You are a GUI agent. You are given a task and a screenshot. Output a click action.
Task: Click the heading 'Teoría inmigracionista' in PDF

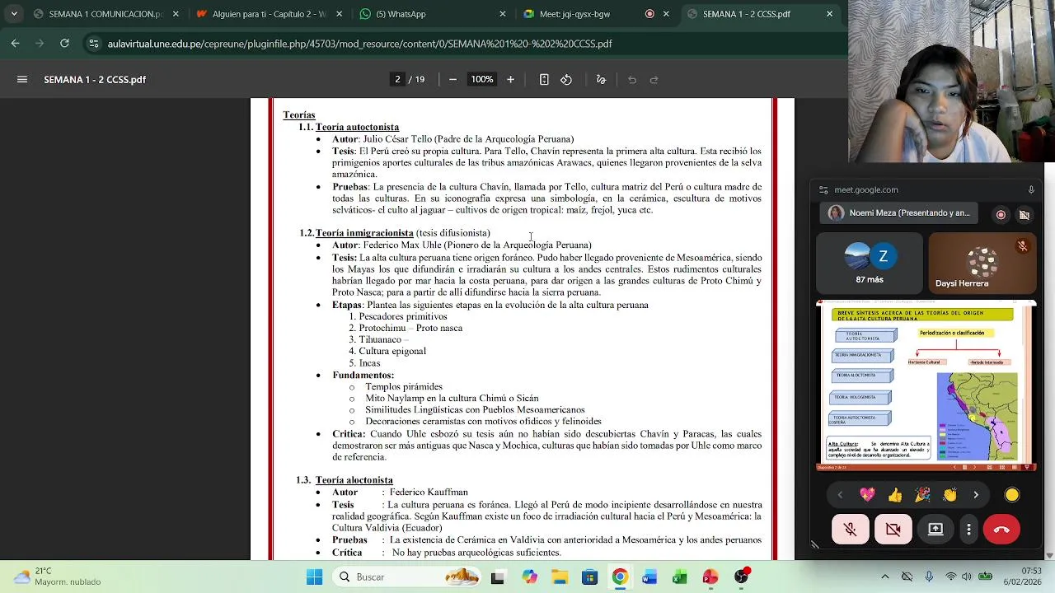364,233
